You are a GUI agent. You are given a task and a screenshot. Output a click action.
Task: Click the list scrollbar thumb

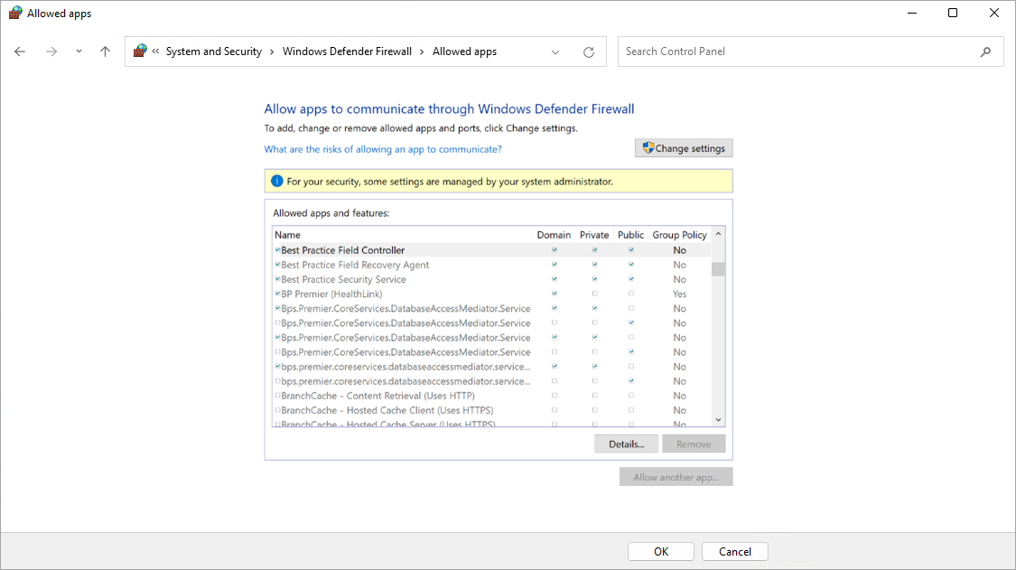(x=718, y=269)
